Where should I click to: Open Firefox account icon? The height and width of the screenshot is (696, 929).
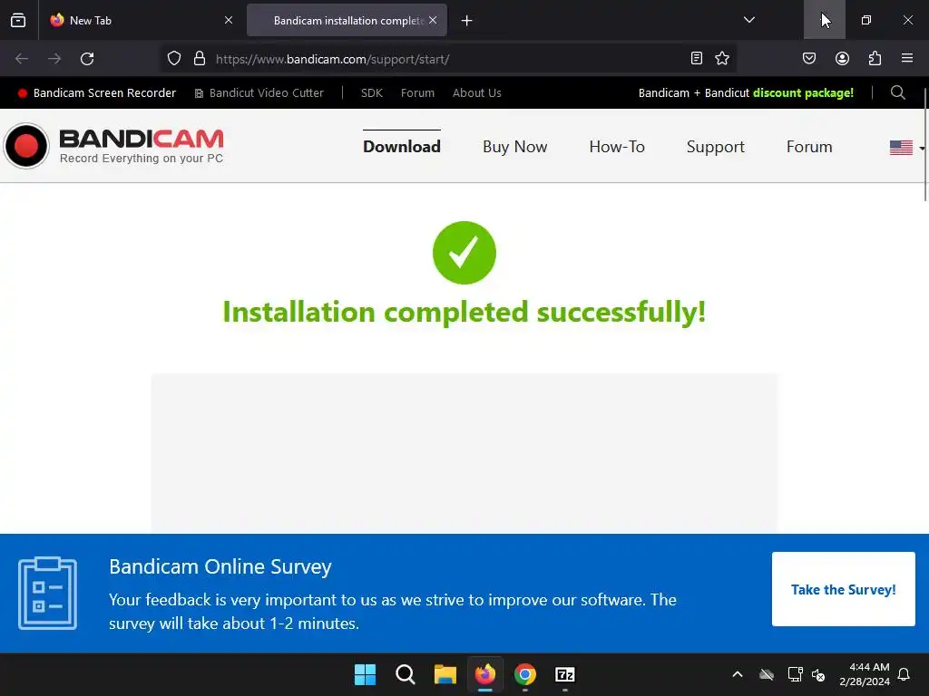coord(842,58)
